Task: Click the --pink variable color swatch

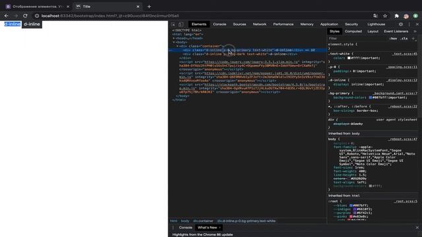Action: coord(351,217)
